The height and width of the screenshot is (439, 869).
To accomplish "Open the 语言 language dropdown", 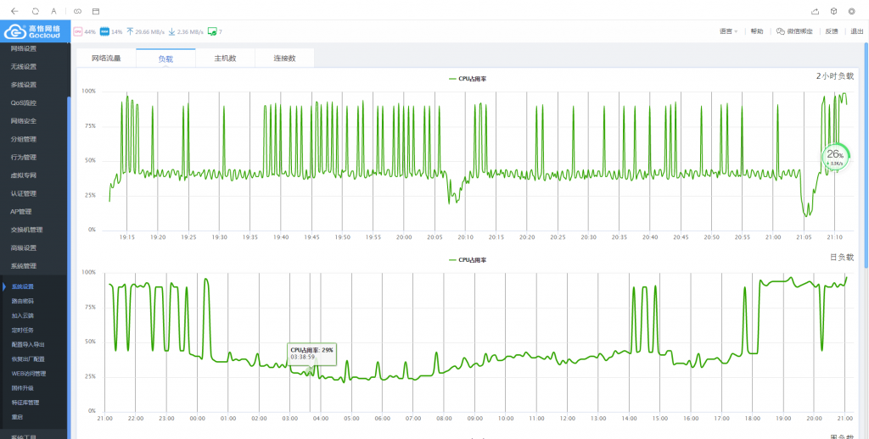I will [x=728, y=31].
